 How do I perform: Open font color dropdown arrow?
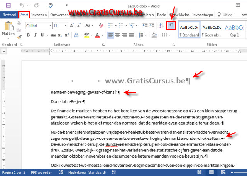[x=102, y=35]
